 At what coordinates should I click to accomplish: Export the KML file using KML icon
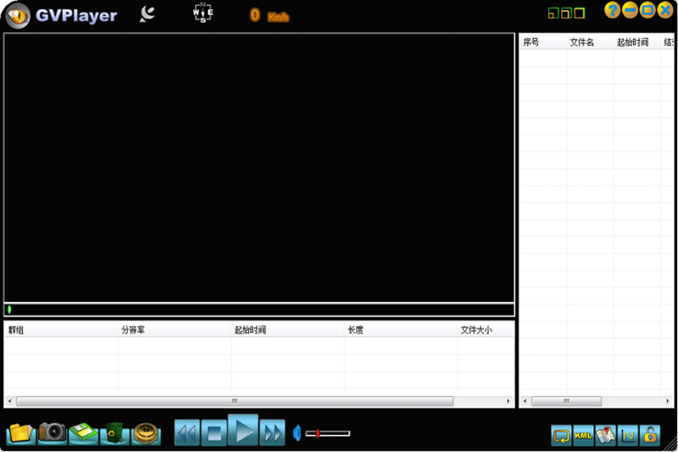coord(583,436)
